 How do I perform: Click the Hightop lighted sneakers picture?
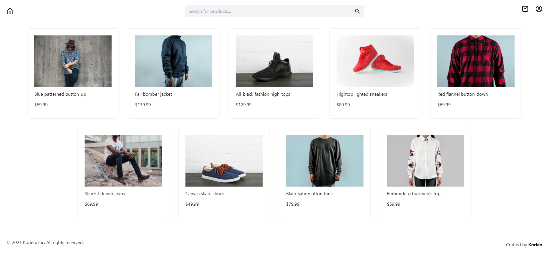pyautogui.click(x=375, y=61)
